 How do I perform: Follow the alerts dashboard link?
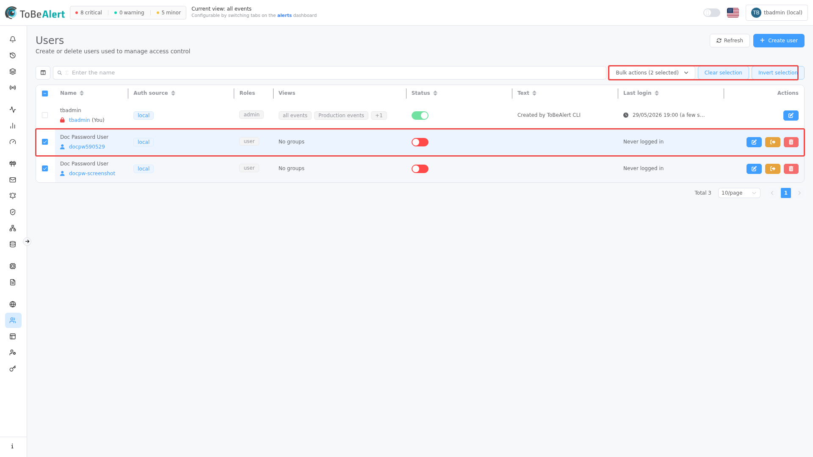point(285,16)
